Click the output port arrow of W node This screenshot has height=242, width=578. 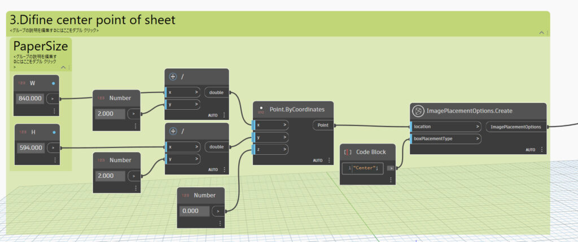point(53,98)
